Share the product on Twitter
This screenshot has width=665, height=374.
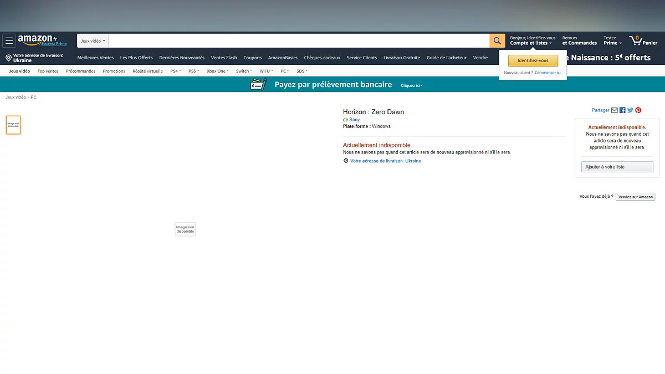630,110
